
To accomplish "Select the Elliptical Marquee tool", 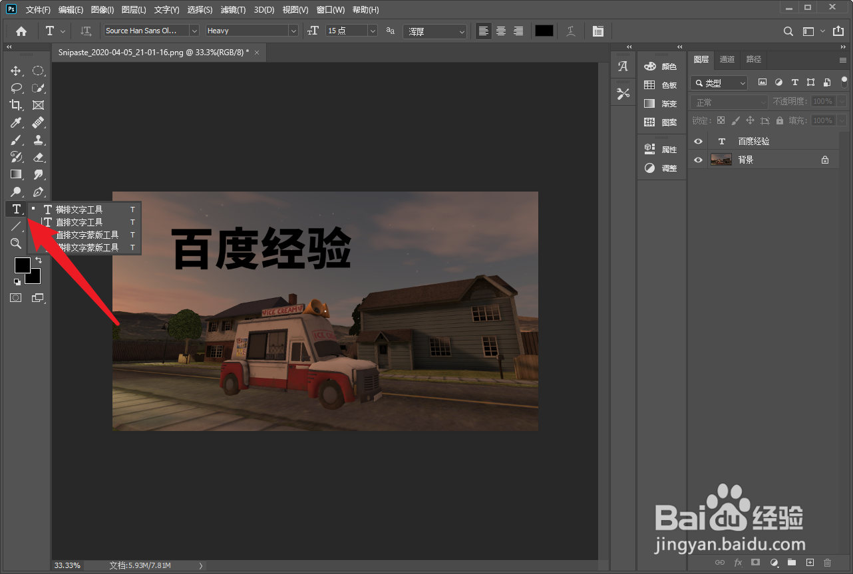I will (39, 71).
